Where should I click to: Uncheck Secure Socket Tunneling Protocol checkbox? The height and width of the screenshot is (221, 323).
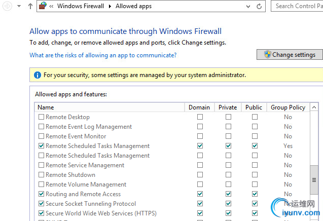[x=41, y=204]
